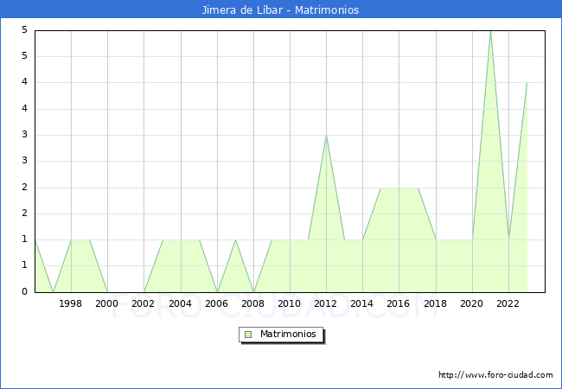Open the foro-ciudad.com link

point(495,375)
